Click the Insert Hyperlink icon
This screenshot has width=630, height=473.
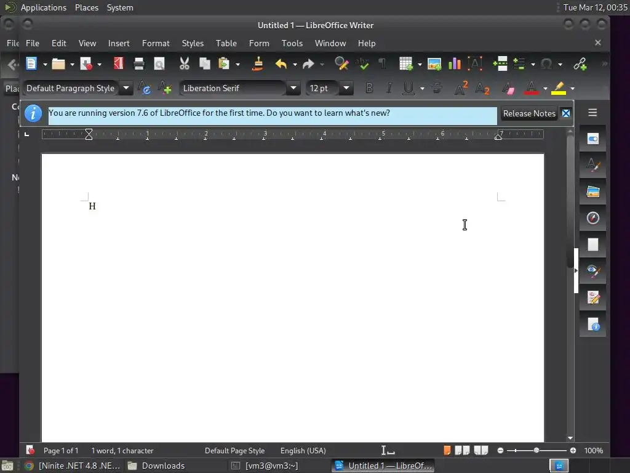[x=580, y=63]
